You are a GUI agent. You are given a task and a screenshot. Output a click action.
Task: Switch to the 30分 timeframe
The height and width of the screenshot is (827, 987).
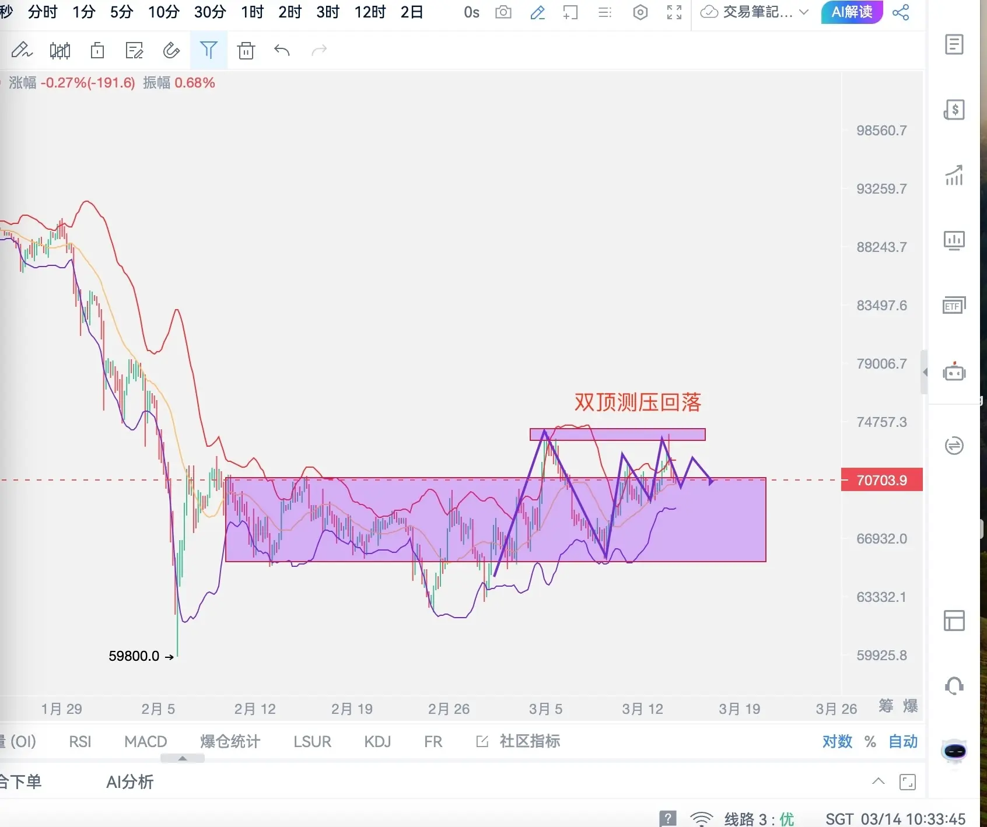click(x=210, y=12)
